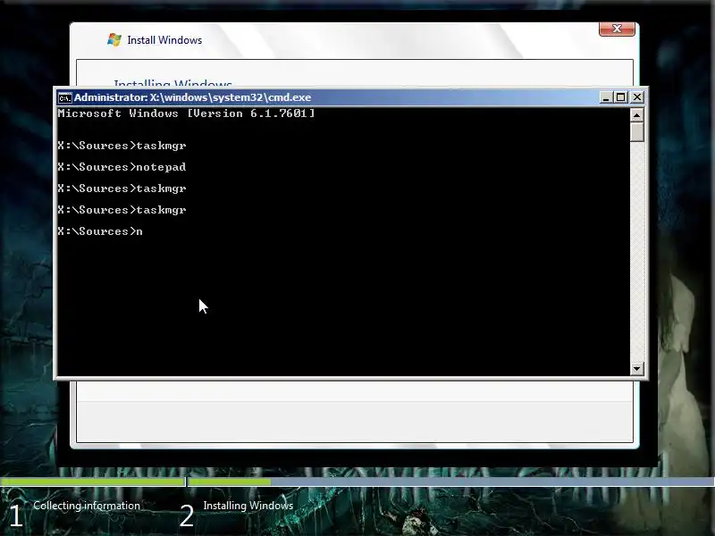715x536 pixels.
Task: Click the cmd.exe title bar system icon
Action: pos(64,97)
